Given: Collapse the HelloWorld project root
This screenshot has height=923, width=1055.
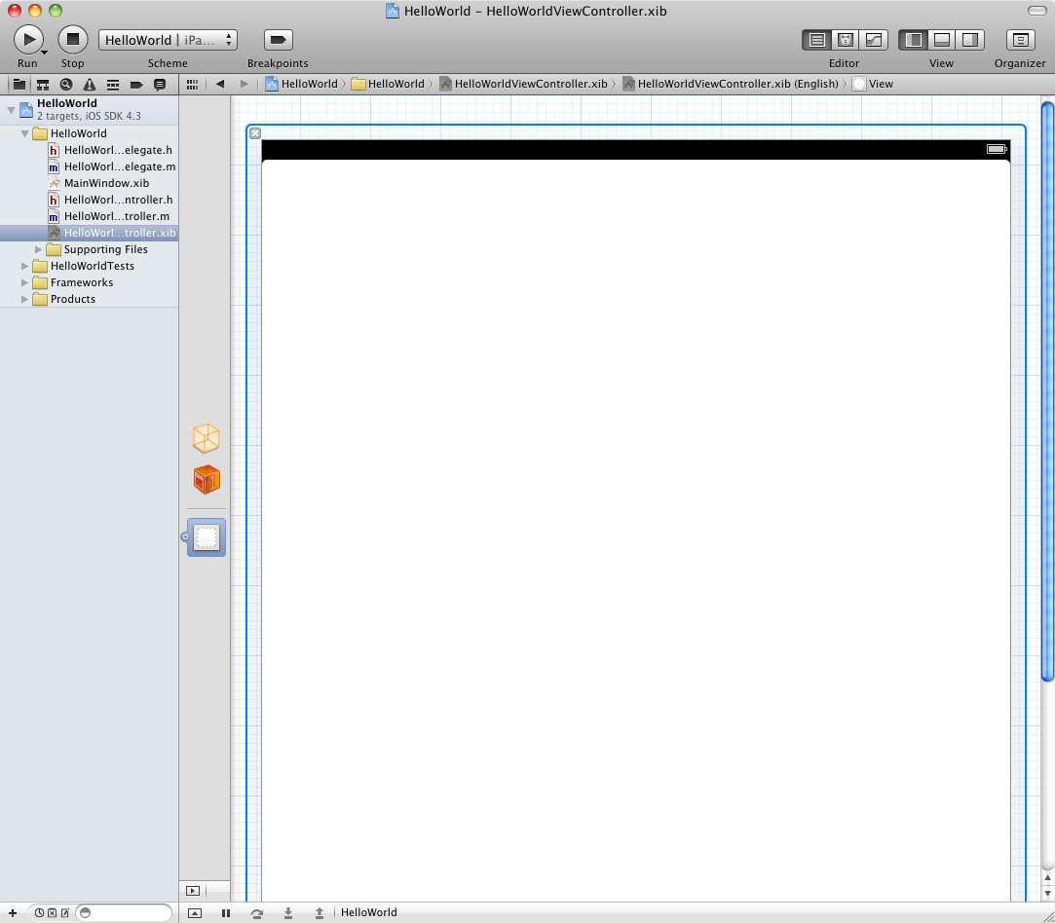Looking at the screenshot, I should coord(11,109).
